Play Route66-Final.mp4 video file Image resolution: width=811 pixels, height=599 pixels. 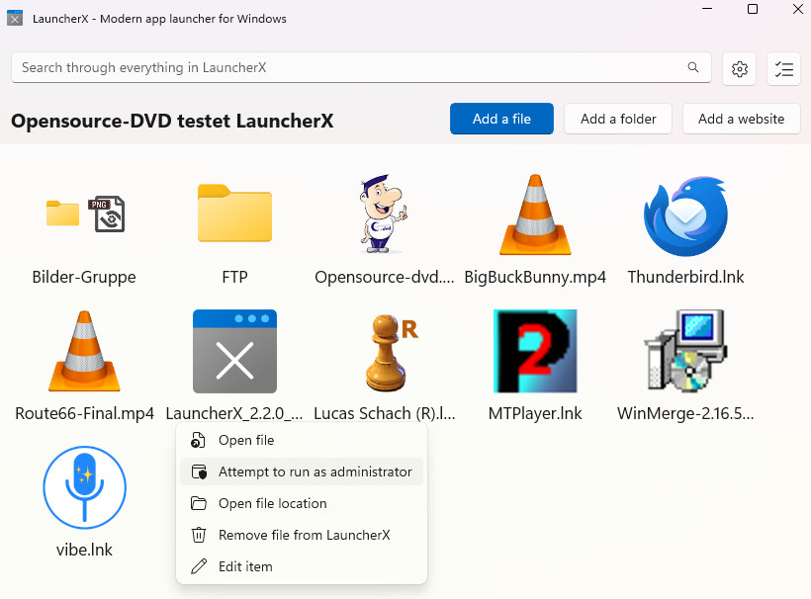pyautogui.click(x=84, y=352)
